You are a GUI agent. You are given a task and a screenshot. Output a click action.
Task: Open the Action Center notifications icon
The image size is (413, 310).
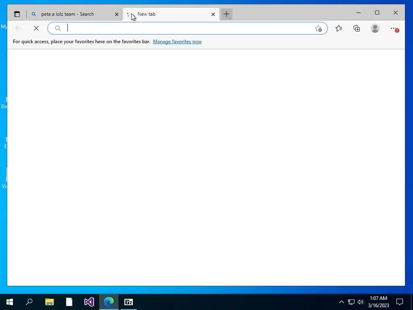click(400, 302)
